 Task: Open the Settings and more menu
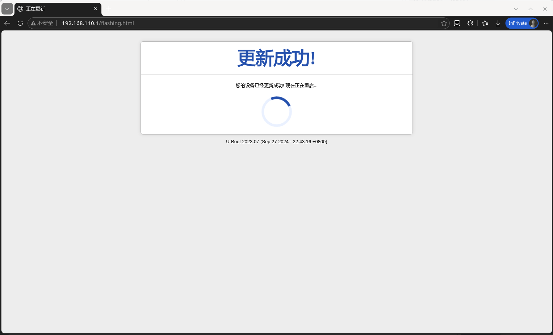click(x=546, y=23)
